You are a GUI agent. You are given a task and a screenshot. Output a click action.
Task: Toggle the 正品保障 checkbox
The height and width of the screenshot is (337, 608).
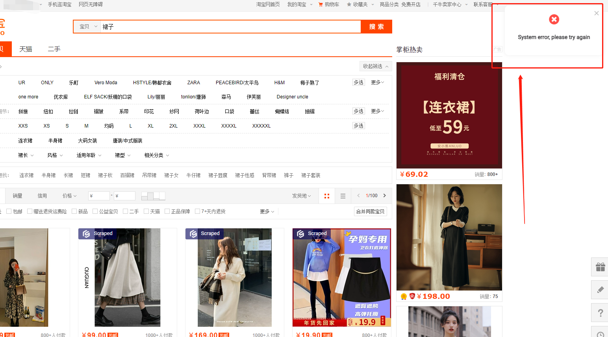167,211
